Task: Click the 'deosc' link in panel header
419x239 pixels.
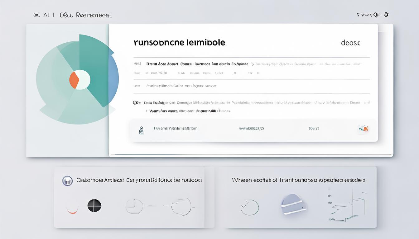Action: tap(350, 43)
